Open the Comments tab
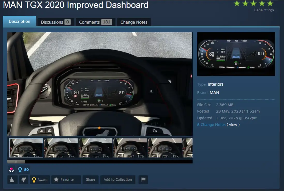 point(95,22)
